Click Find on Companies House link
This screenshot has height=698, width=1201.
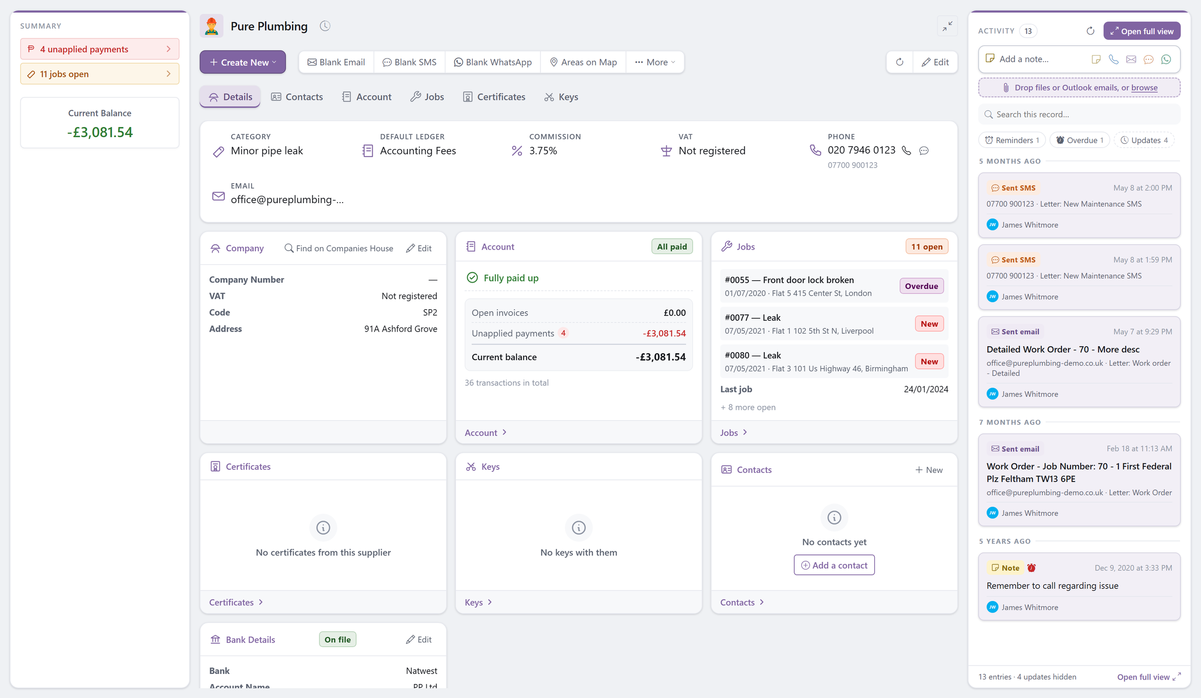(x=339, y=248)
